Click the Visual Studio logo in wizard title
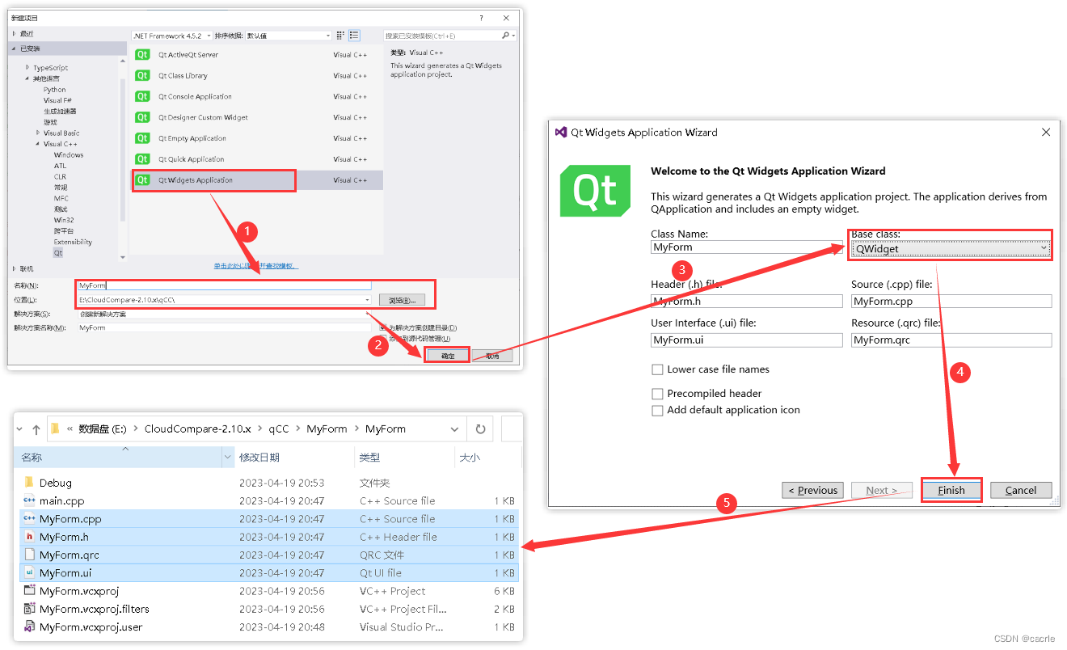1067x650 pixels. click(x=561, y=132)
